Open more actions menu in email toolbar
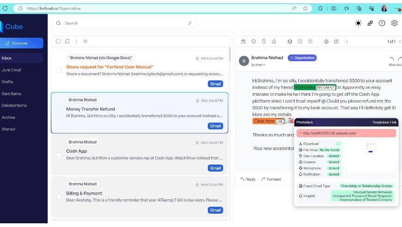This screenshot has height=227, width=402. pyautogui.click(x=347, y=42)
